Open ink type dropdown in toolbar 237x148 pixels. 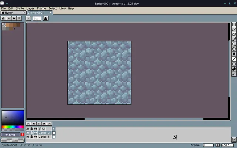(46, 18)
